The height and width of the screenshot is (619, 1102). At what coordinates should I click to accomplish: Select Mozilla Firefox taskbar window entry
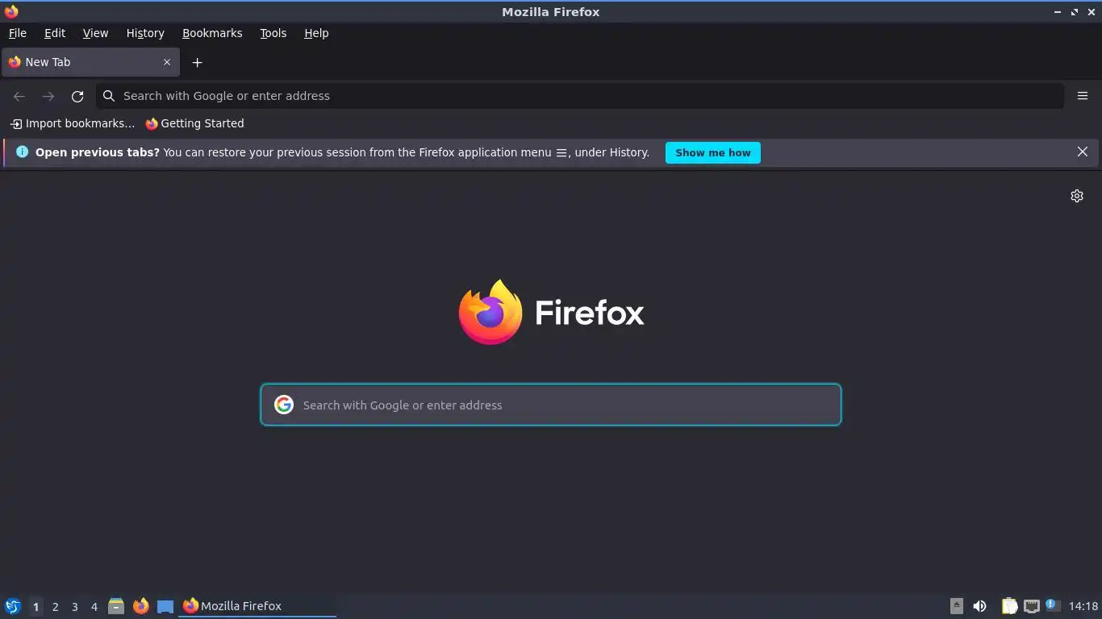point(257,606)
